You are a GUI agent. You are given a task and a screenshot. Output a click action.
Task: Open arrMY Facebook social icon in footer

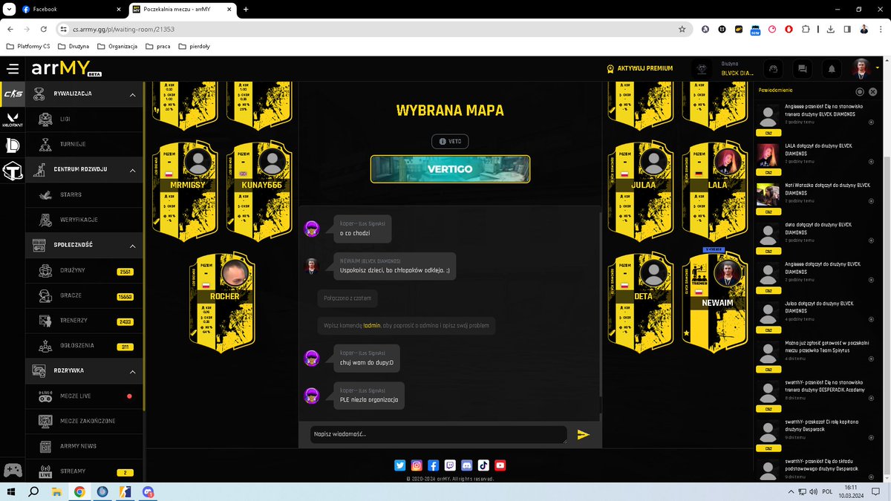[434, 465]
